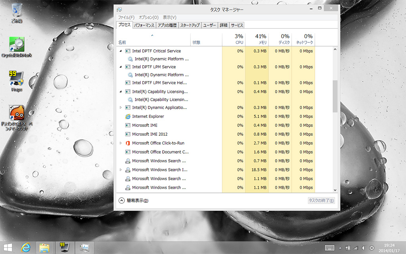The width and height of the screenshot is (406, 254).
Task: Click the タスクの終了 button
Action: click(321, 200)
